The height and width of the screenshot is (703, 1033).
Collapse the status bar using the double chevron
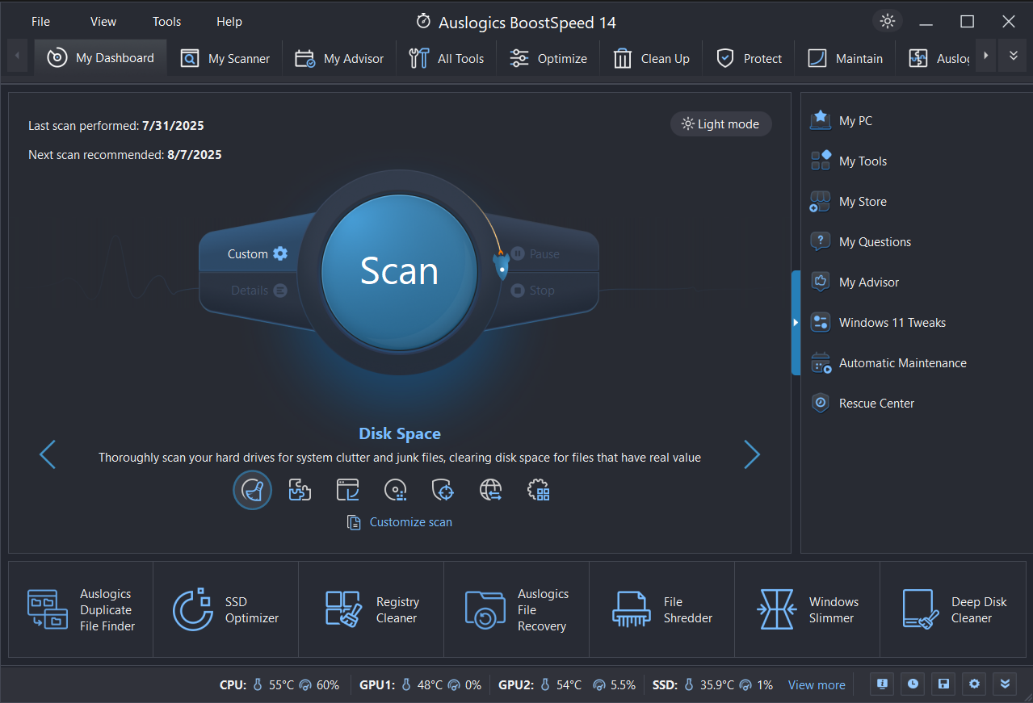click(x=1005, y=684)
